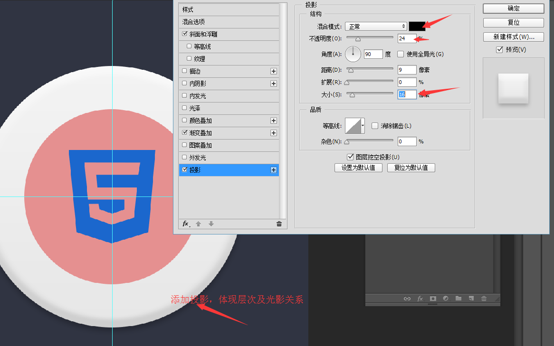Click the 不透明度 opacity slider
The height and width of the screenshot is (346, 554).
point(370,37)
